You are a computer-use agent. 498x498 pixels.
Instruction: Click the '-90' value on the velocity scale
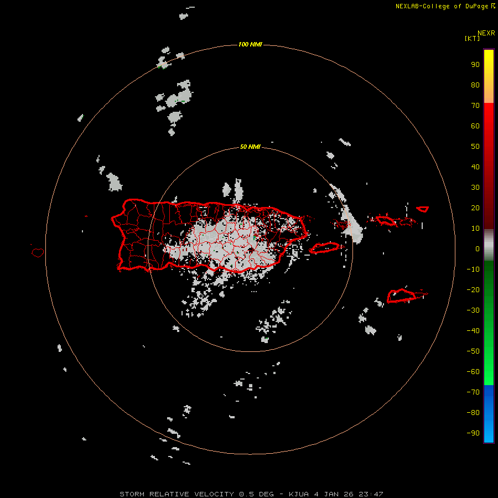point(473,433)
